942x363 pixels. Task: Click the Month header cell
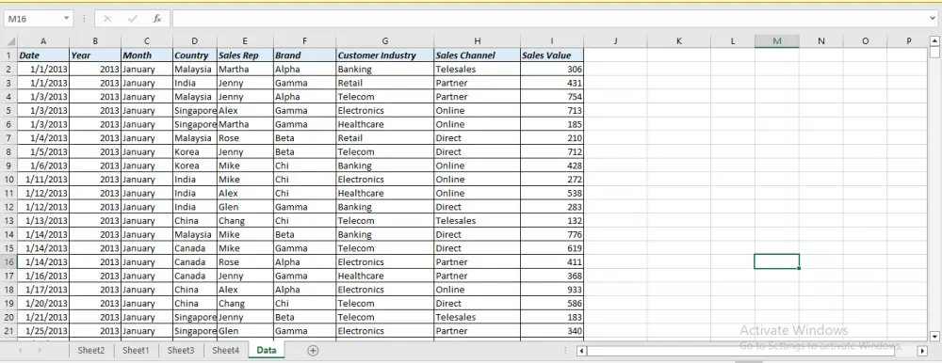point(147,55)
